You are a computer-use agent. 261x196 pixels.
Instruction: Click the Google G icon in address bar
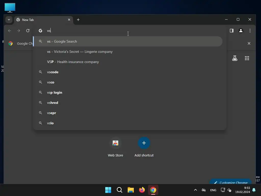coord(41,31)
